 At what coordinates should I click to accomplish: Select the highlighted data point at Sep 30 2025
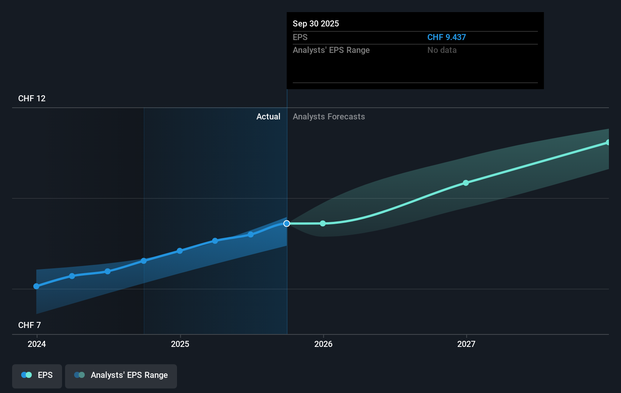(x=287, y=224)
